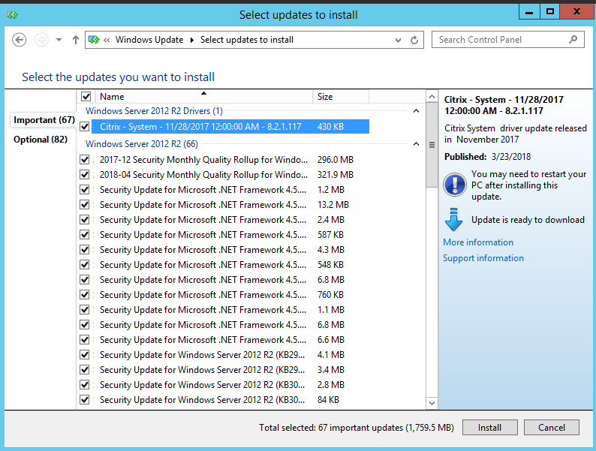
Task: Expand the address bar history dropdown
Action: (x=398, y=40)
